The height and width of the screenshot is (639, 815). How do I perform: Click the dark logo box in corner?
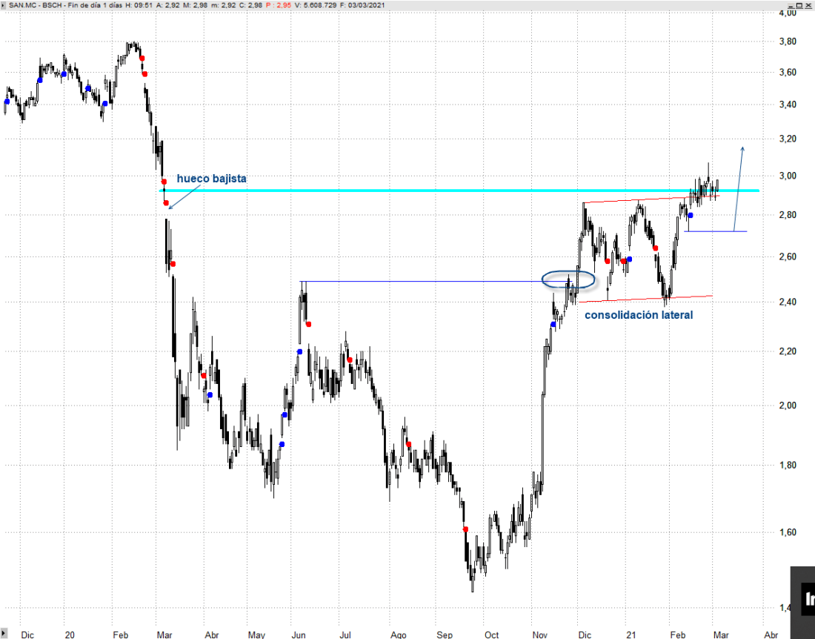pos(802,597)
